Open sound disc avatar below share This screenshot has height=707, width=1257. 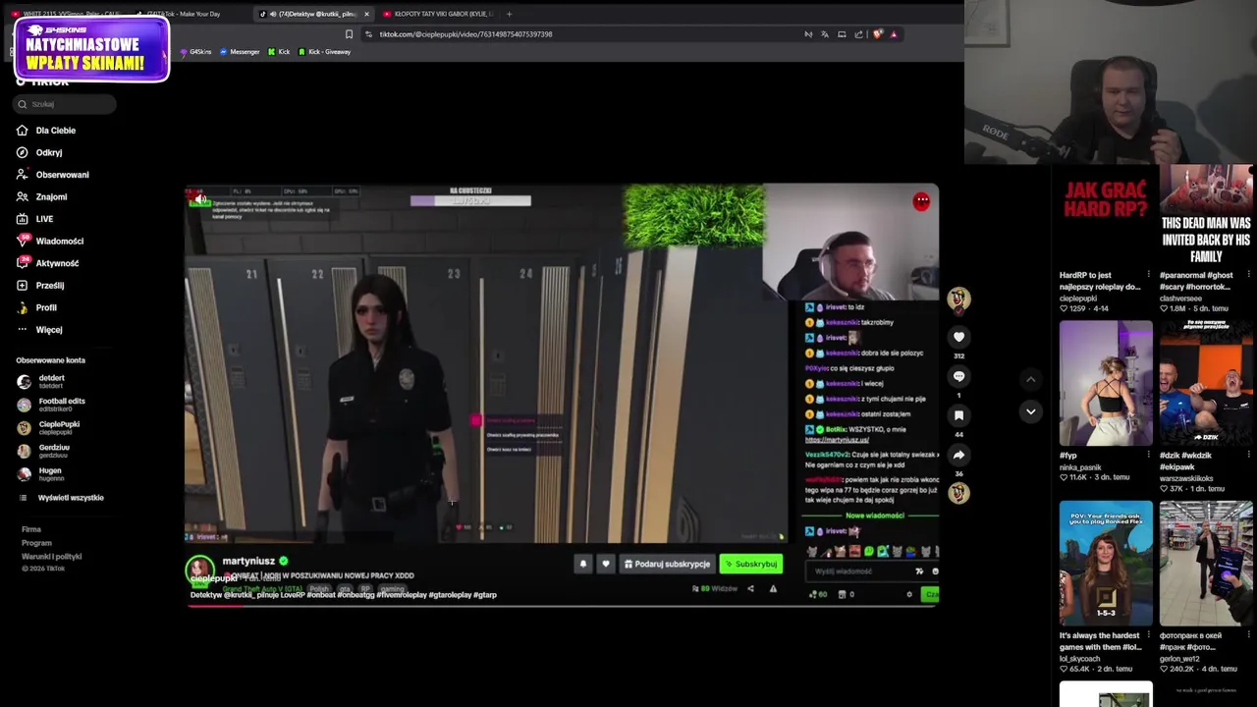[958, 493]
